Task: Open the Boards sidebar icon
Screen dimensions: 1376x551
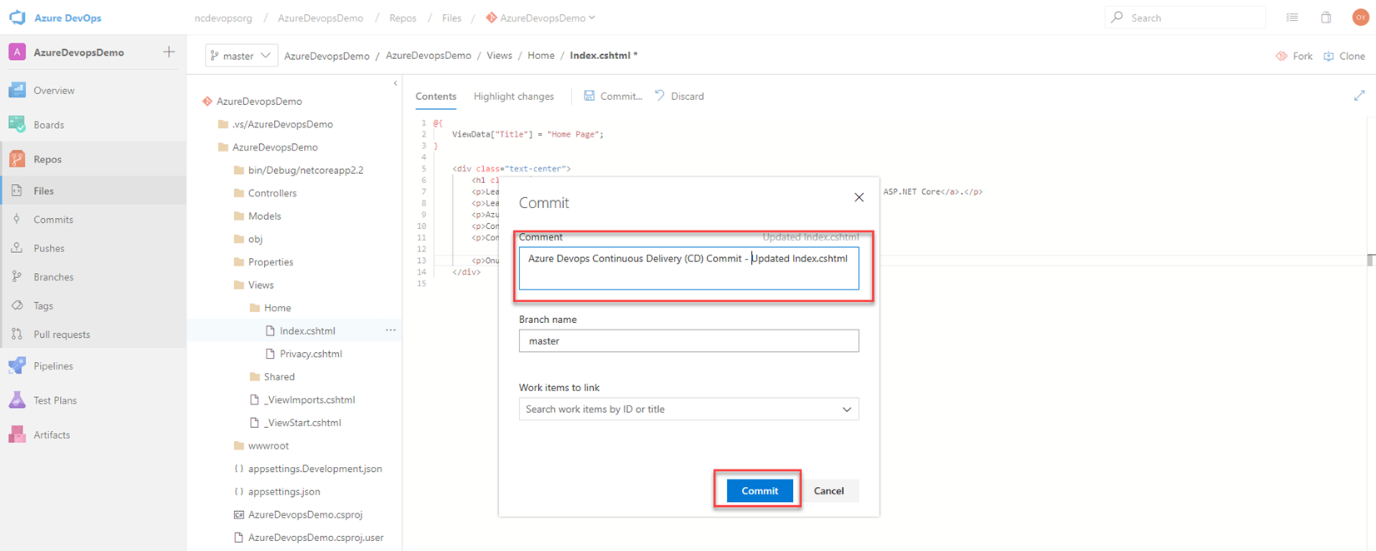Action: pyautogui.click(x=17, y=125)
